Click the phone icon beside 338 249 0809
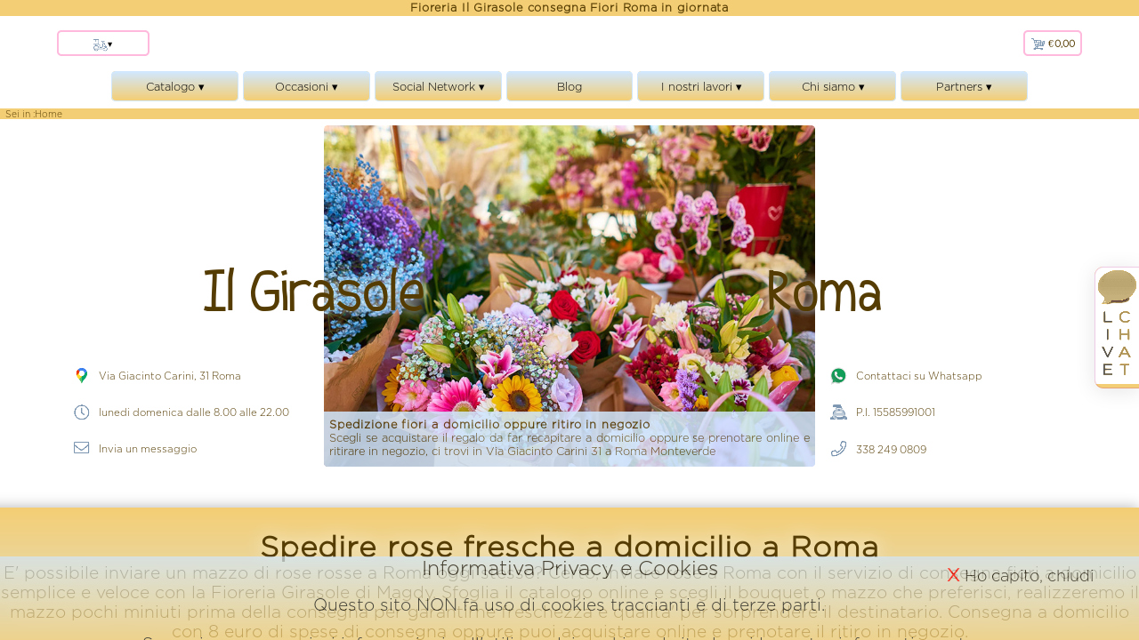Image resolution: width=1139 pixels, height=640 pixels. pos(837,448)
